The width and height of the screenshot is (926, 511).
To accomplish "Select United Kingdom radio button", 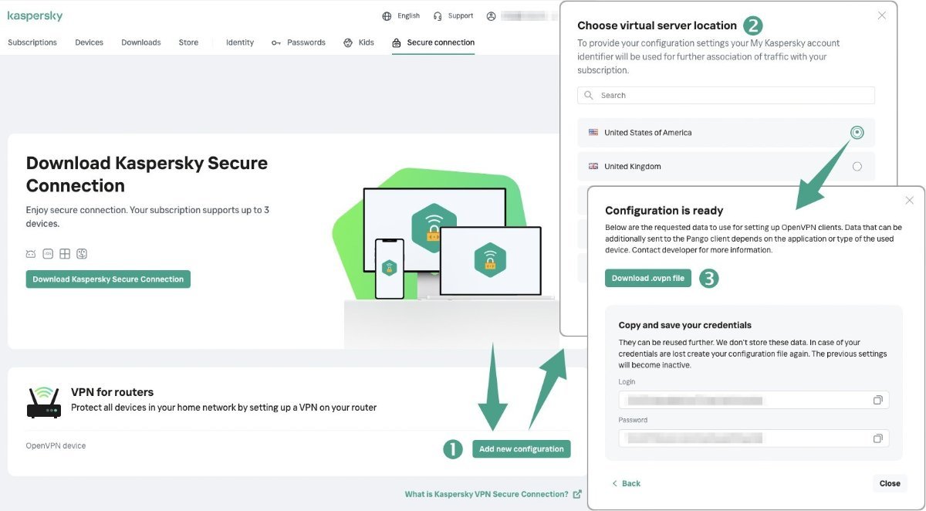I will pos(857,167).
